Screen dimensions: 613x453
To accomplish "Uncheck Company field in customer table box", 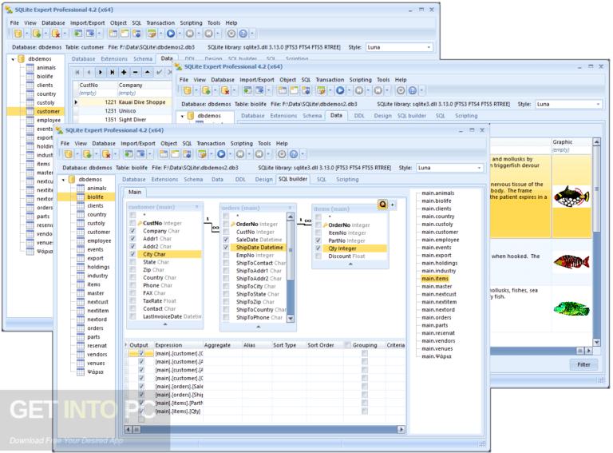I will pyautogui.click(x=132, y=231).
